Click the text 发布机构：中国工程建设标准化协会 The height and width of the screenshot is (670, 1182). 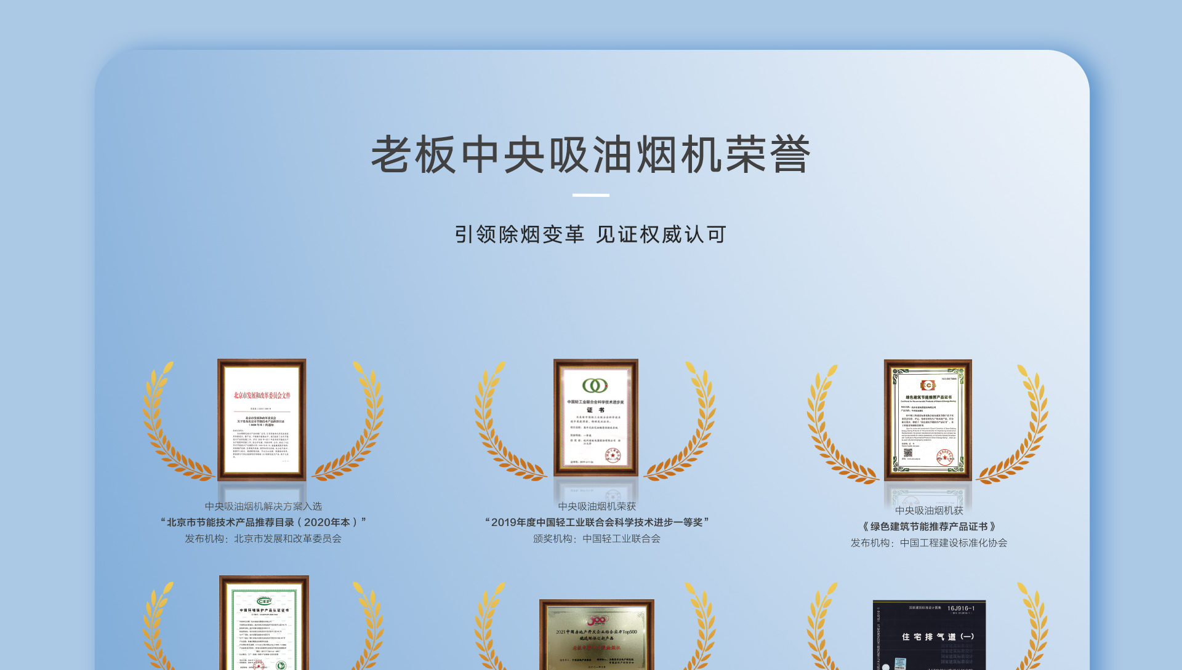929,543
